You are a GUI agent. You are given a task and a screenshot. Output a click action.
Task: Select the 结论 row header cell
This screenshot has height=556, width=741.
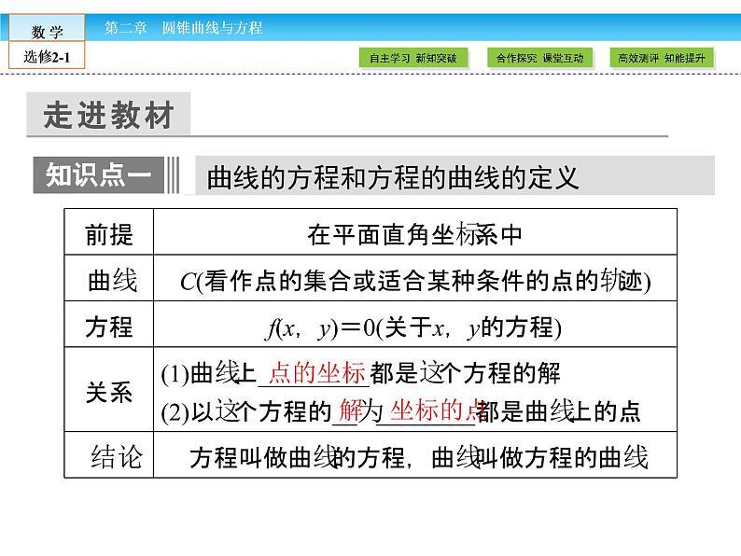coord(117,457)
